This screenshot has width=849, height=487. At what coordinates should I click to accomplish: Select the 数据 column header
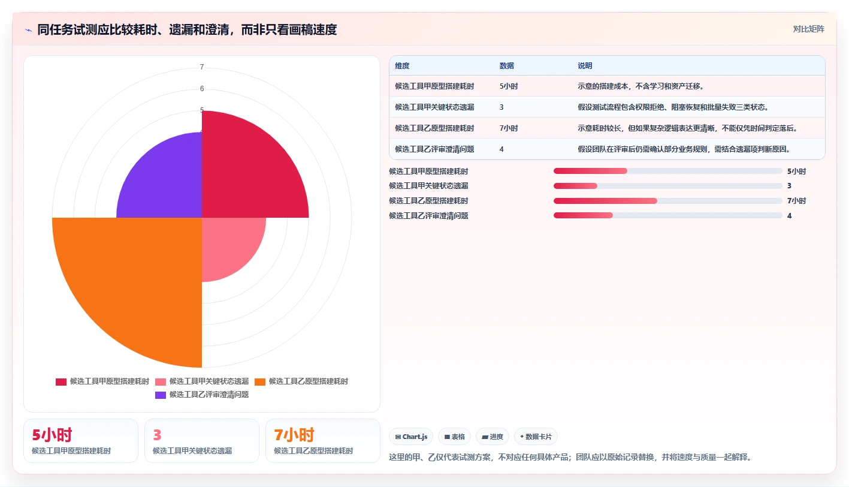pos(506,66)
